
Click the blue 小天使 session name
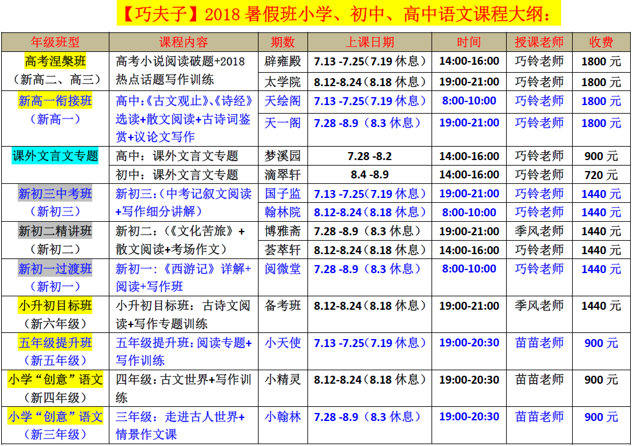[282, 343]
